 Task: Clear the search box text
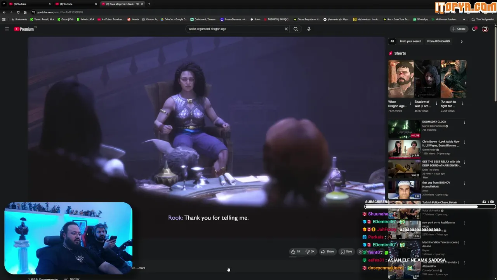[286, 29]
